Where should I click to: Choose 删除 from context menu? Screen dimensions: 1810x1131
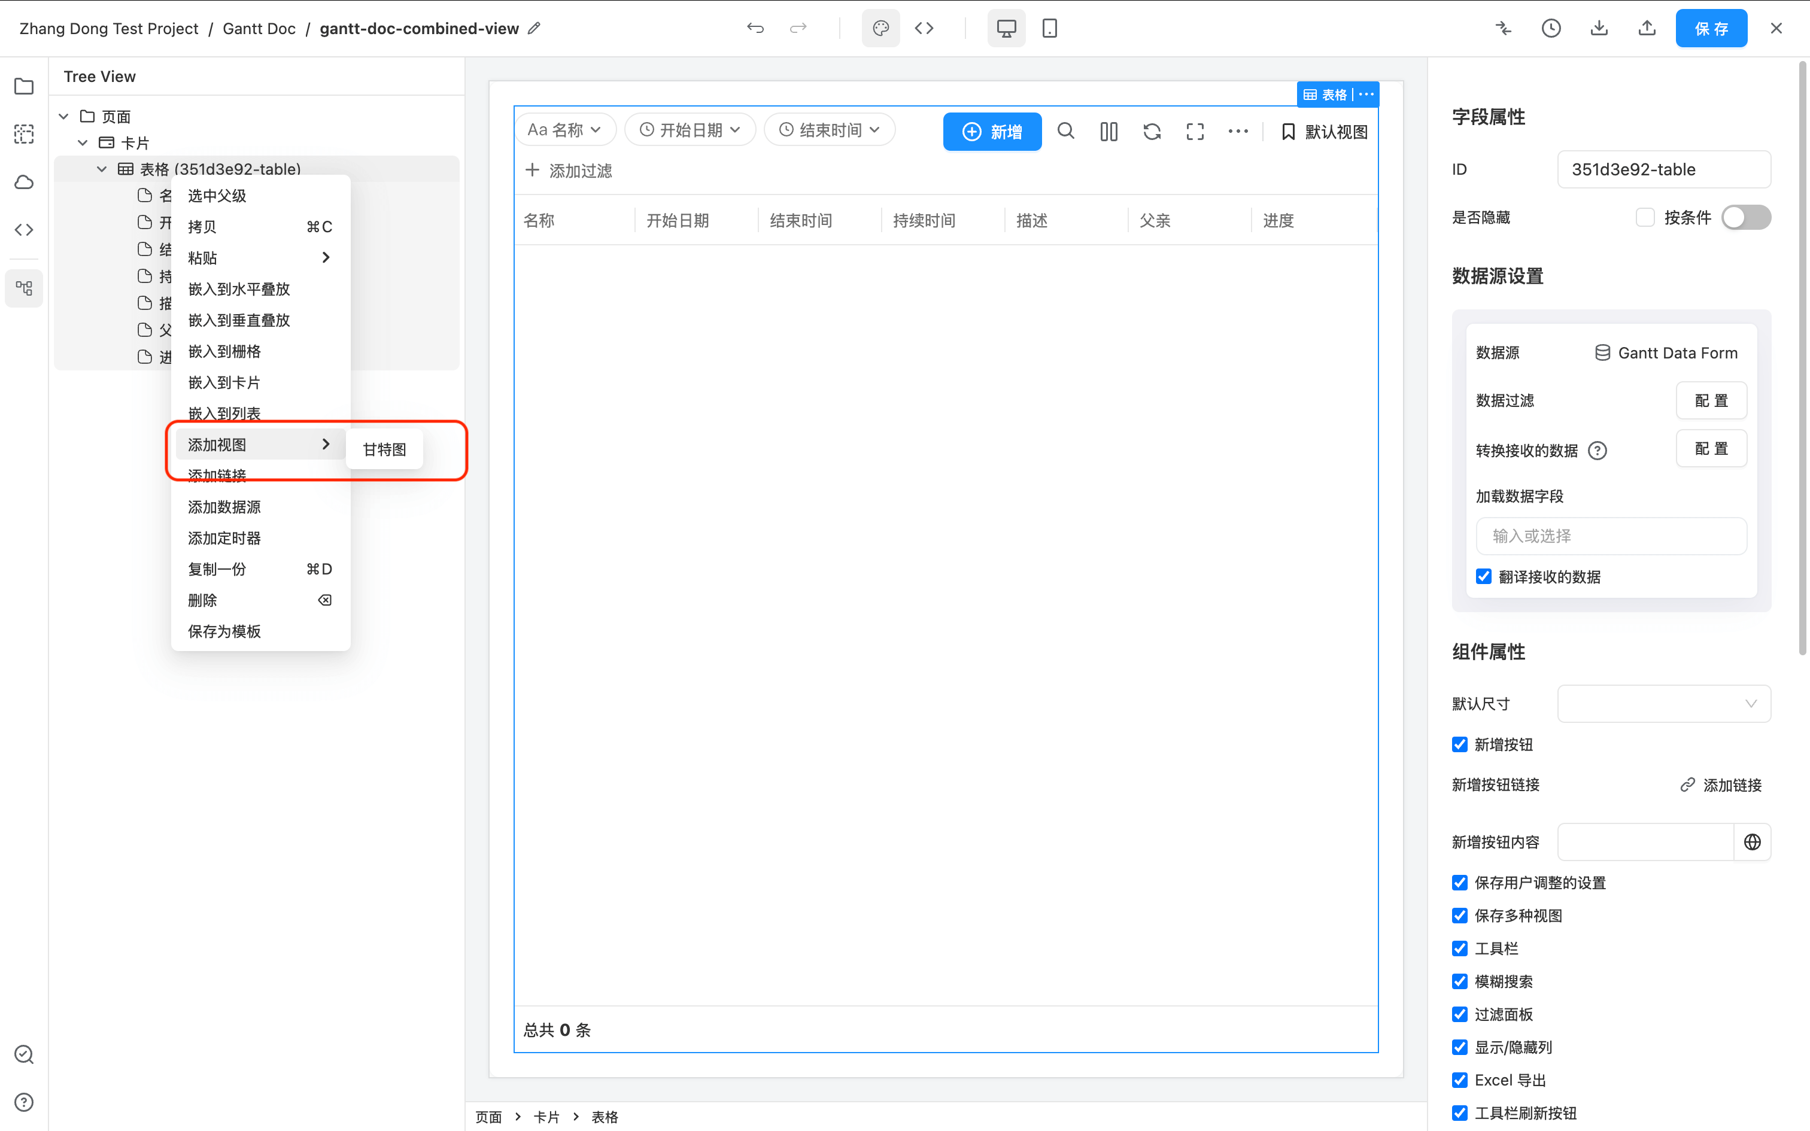point(260,601)
